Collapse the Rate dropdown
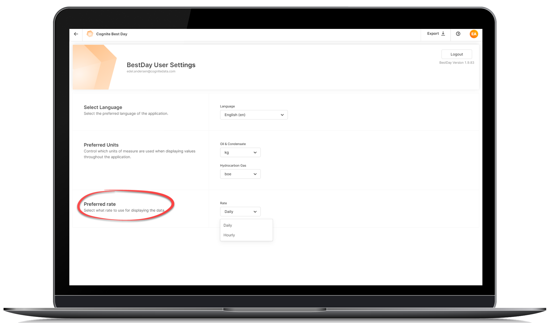The height and width of the screenshot is (323, 552). click(x=240, y=212)
